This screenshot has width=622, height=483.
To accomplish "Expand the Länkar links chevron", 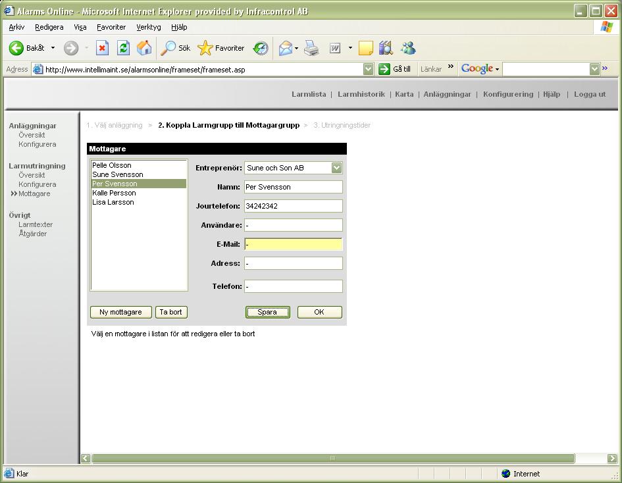I will click(x=451, y=66).
